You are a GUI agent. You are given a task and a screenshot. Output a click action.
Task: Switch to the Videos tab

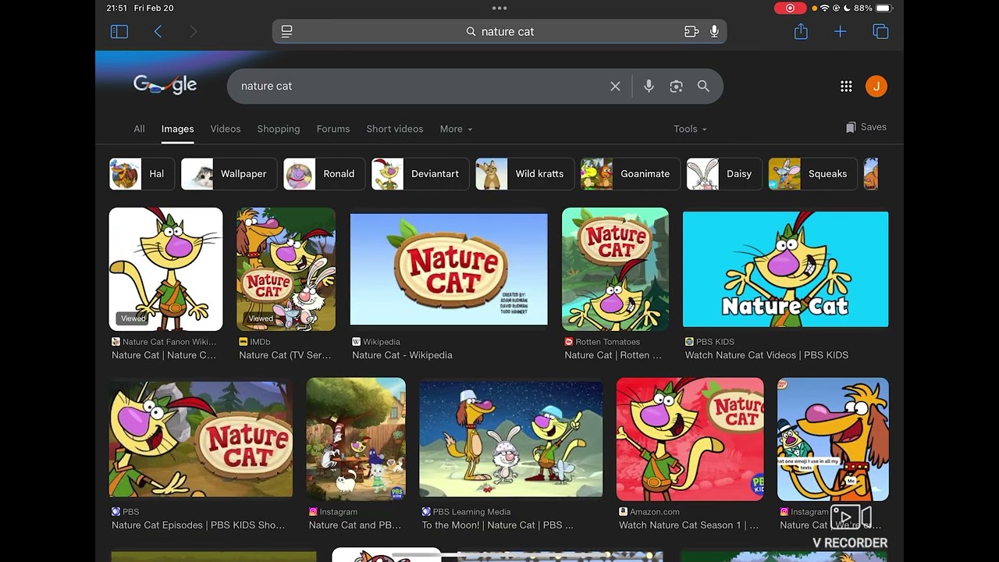tap(226, 129)
